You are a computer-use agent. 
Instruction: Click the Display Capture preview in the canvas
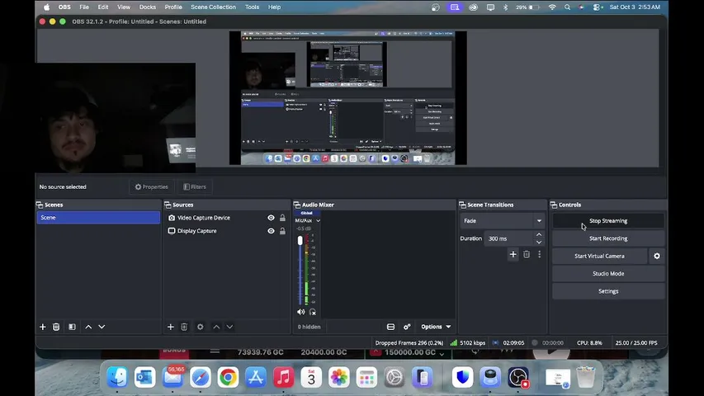pyautogui.click(x=348, y=98)
